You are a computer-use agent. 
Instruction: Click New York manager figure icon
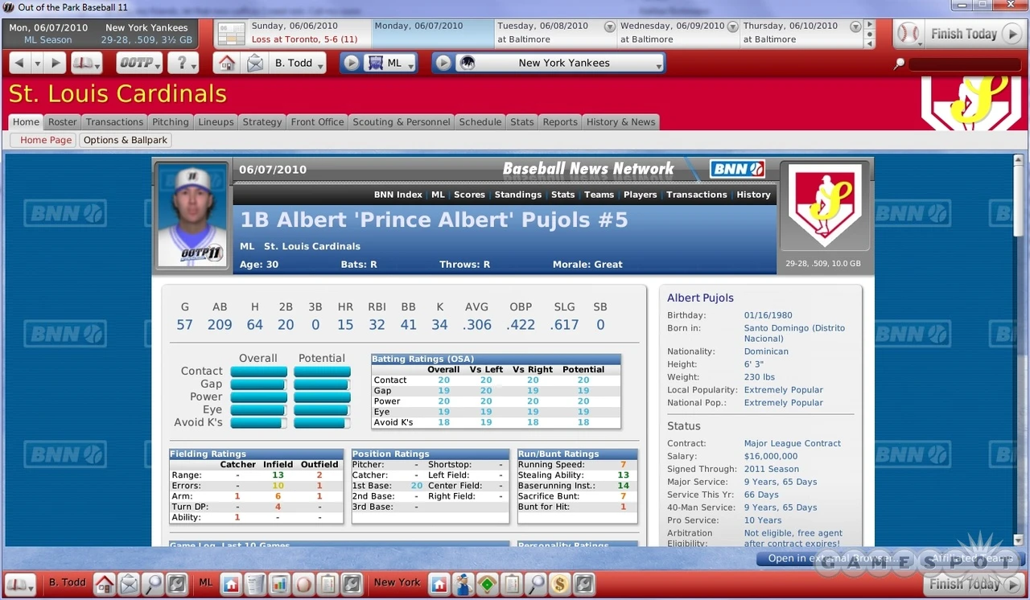463,583
